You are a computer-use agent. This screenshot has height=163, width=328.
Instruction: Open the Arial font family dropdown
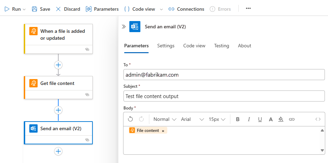click(x=192, y=119)
